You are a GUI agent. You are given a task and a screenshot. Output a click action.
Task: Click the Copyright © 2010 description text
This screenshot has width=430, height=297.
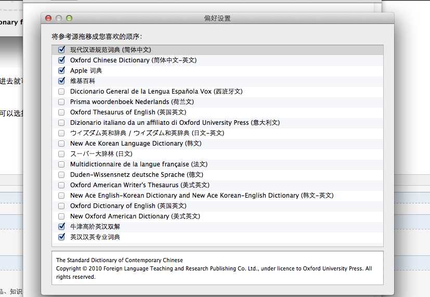click(x=214, y=273)
